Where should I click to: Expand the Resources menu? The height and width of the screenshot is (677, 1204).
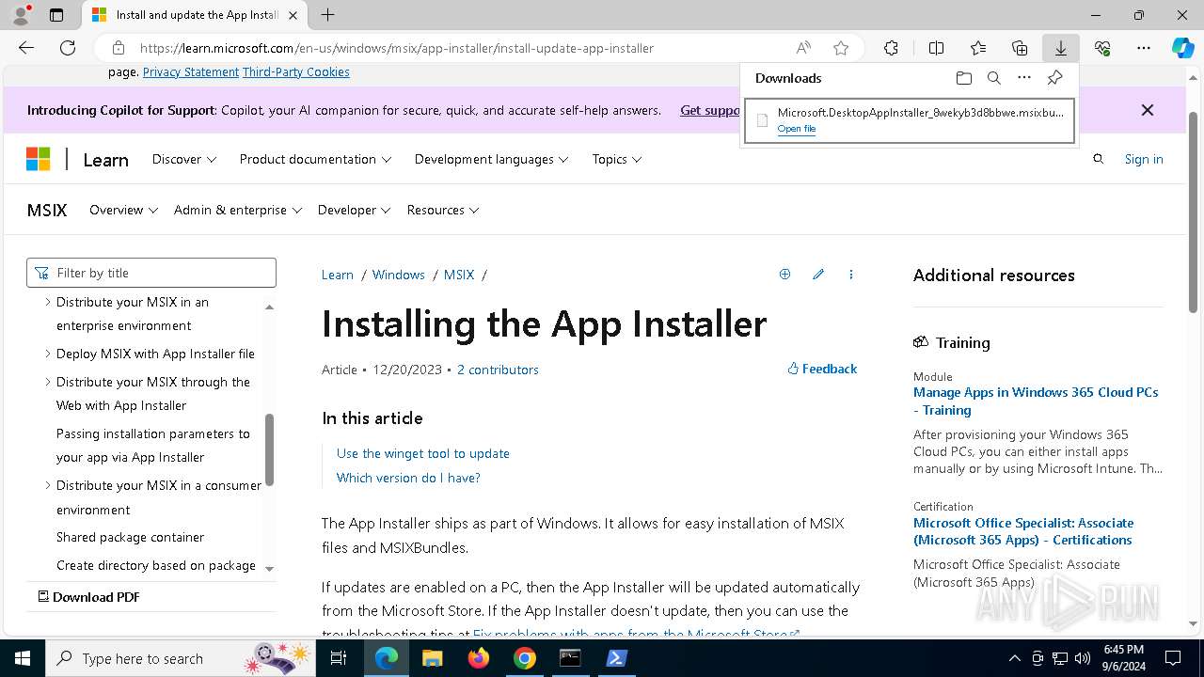pyautogui.click(x=443, y=210)
